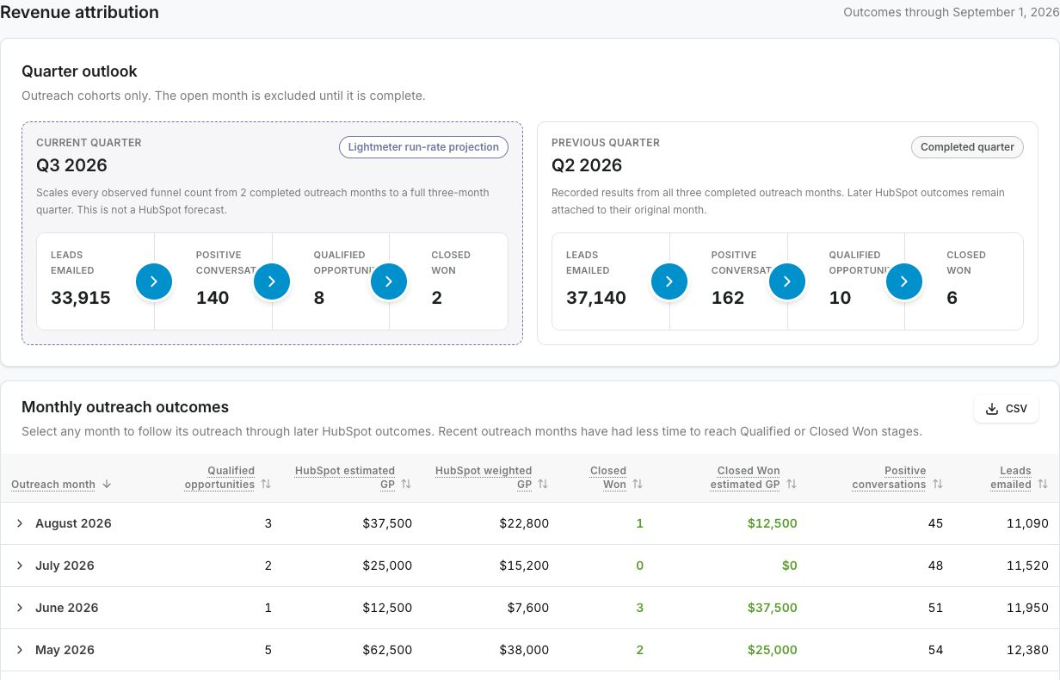Sort by Closed Won estimated GP column

click(792, 485)
